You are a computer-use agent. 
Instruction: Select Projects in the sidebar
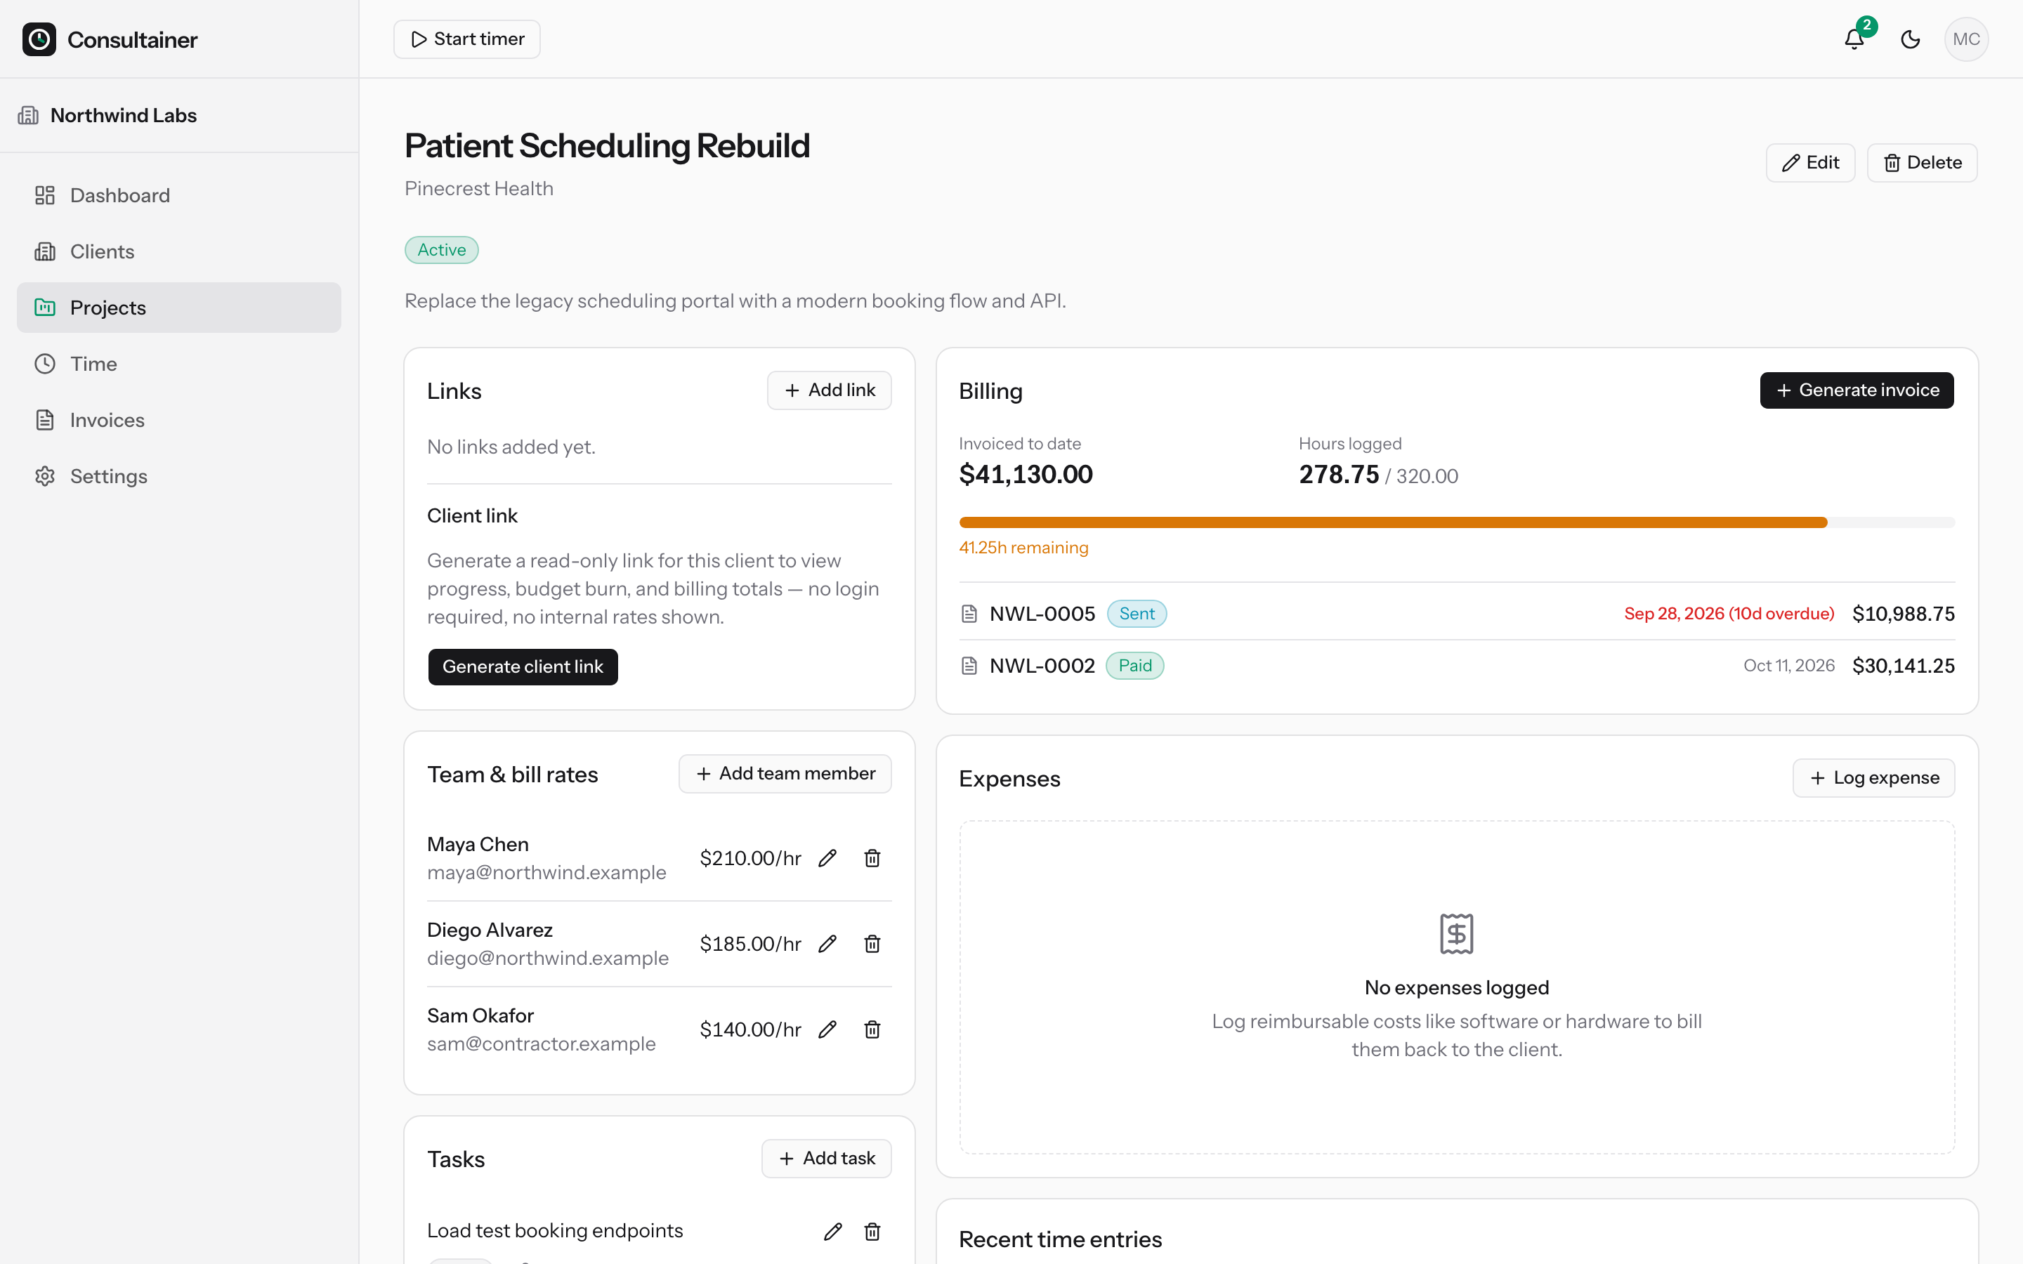pos(179,307)
